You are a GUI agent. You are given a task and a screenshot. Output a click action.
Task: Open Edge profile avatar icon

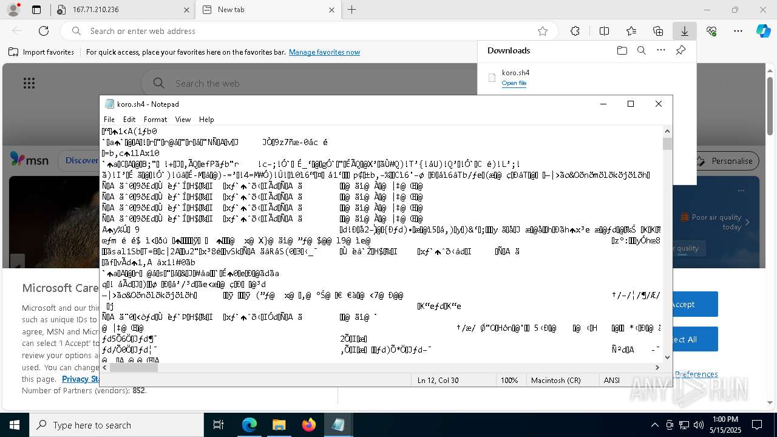(13, 10)
